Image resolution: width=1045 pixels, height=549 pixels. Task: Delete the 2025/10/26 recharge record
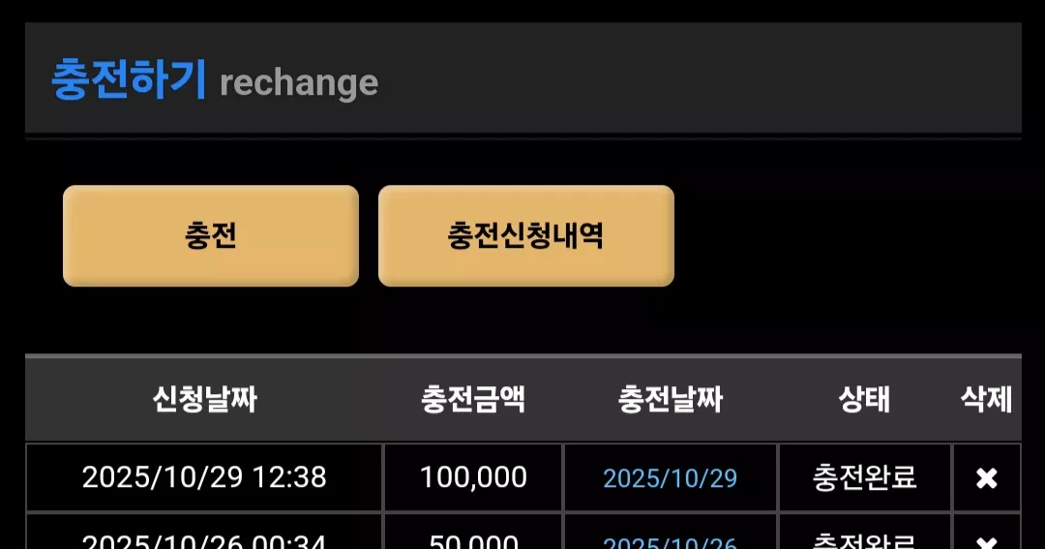coord(986,542)
